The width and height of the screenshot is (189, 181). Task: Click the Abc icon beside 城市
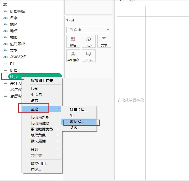[x=5, y=37]
